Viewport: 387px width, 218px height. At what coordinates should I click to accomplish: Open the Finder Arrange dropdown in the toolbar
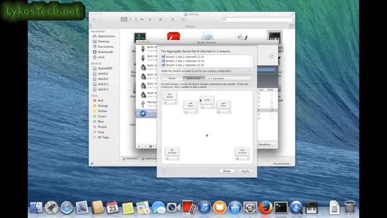click(x=151, y=19)
